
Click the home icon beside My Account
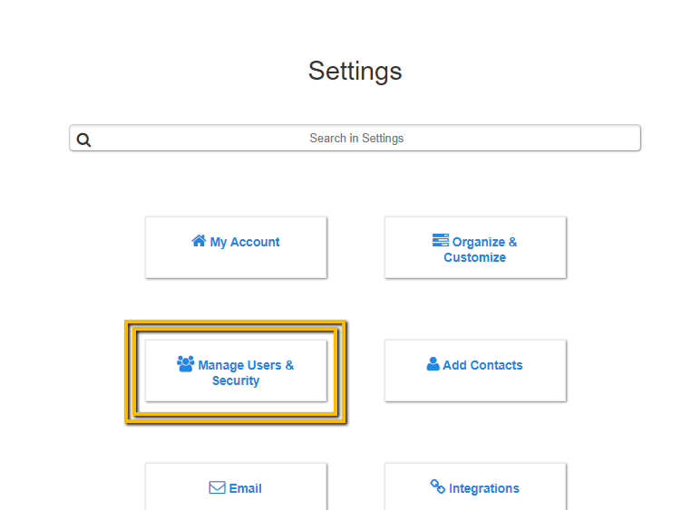click(199, 241)
